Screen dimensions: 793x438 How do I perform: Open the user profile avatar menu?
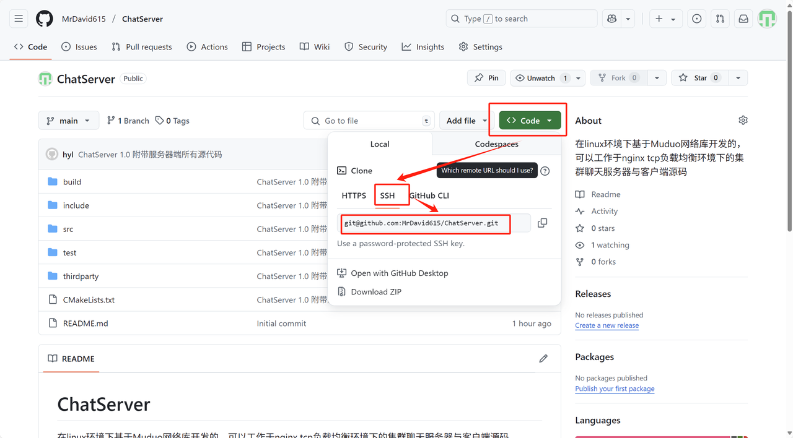coord(768,19)
